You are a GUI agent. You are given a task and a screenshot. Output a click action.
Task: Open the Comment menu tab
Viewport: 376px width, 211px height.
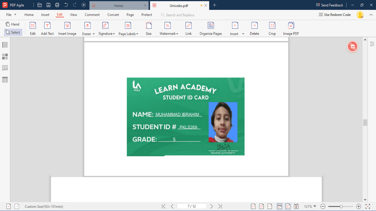point(92,15)
